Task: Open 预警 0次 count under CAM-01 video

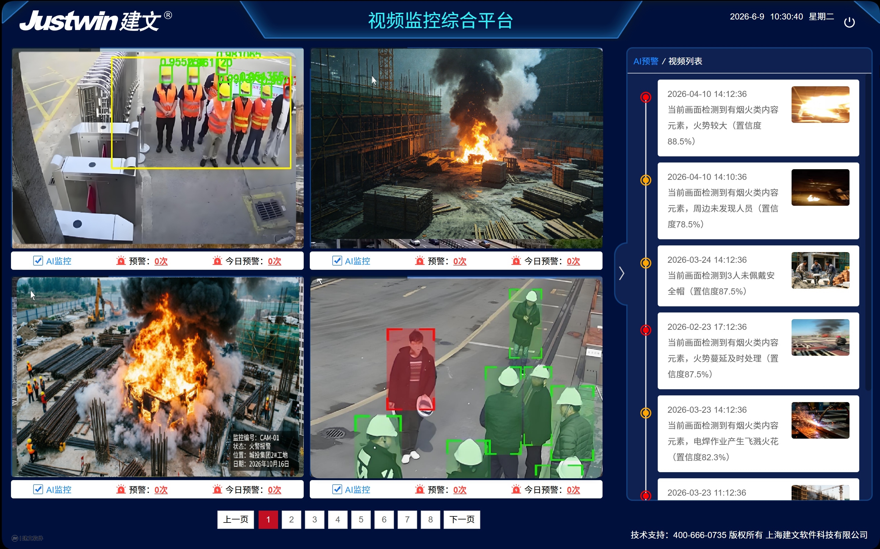Action: [161, 490]
